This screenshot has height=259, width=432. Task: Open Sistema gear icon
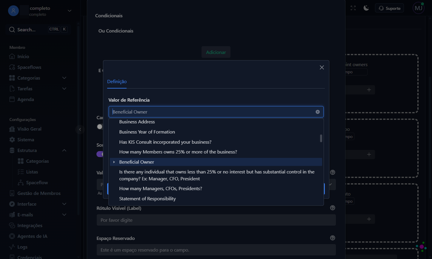click(x=12, y=139)
